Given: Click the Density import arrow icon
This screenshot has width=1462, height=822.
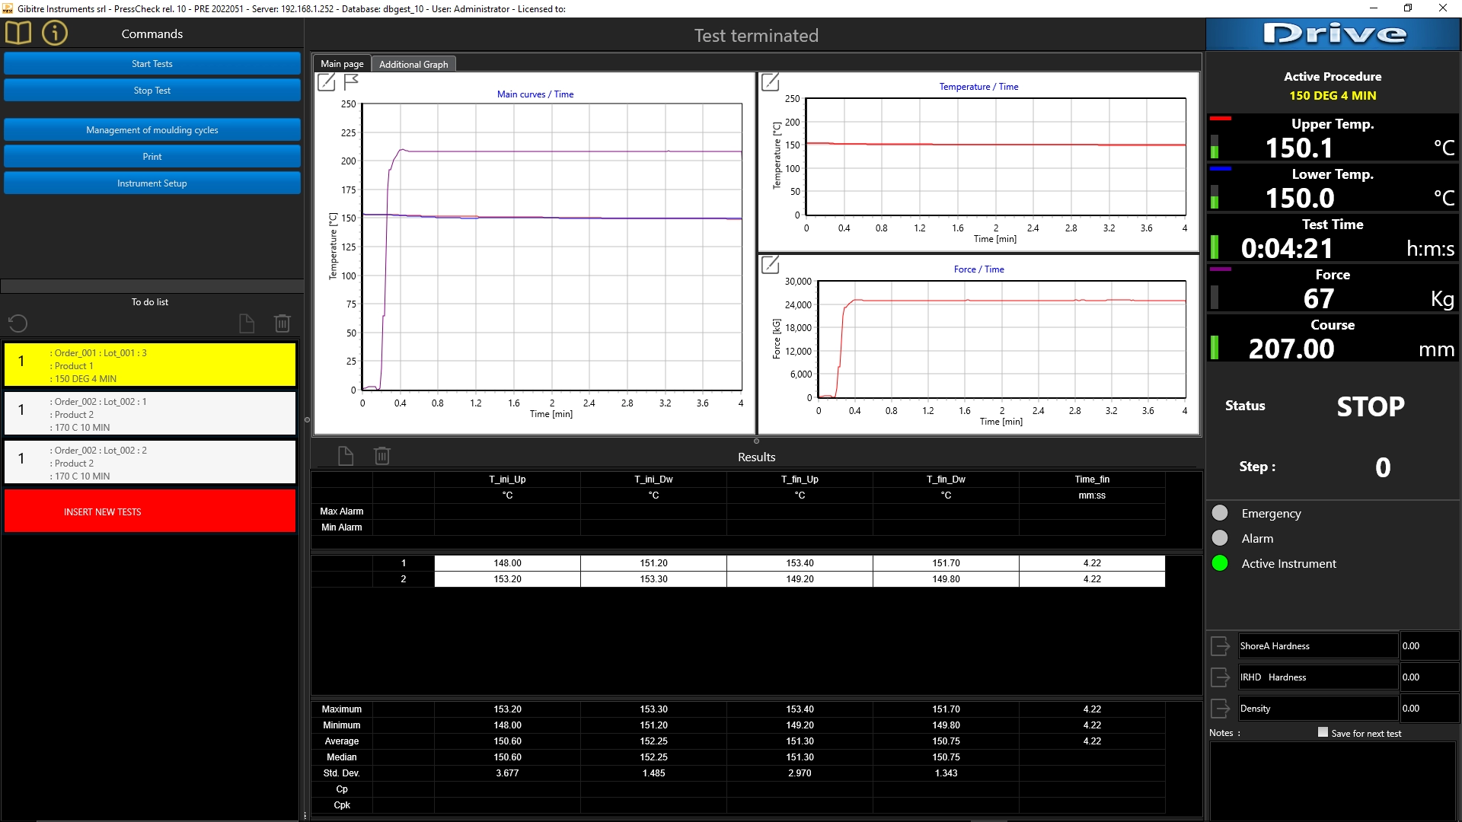Looking at the screenshot, I should (1220, 709).
